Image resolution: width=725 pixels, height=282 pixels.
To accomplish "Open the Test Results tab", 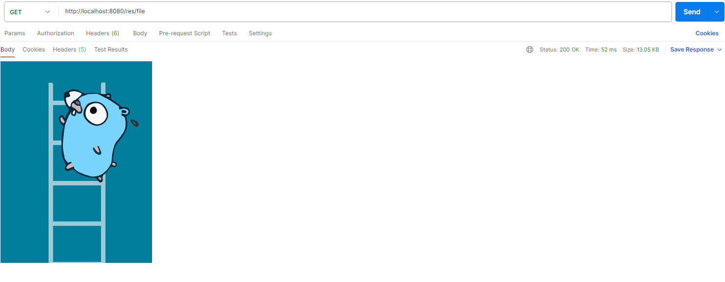I will coord(111,50).
